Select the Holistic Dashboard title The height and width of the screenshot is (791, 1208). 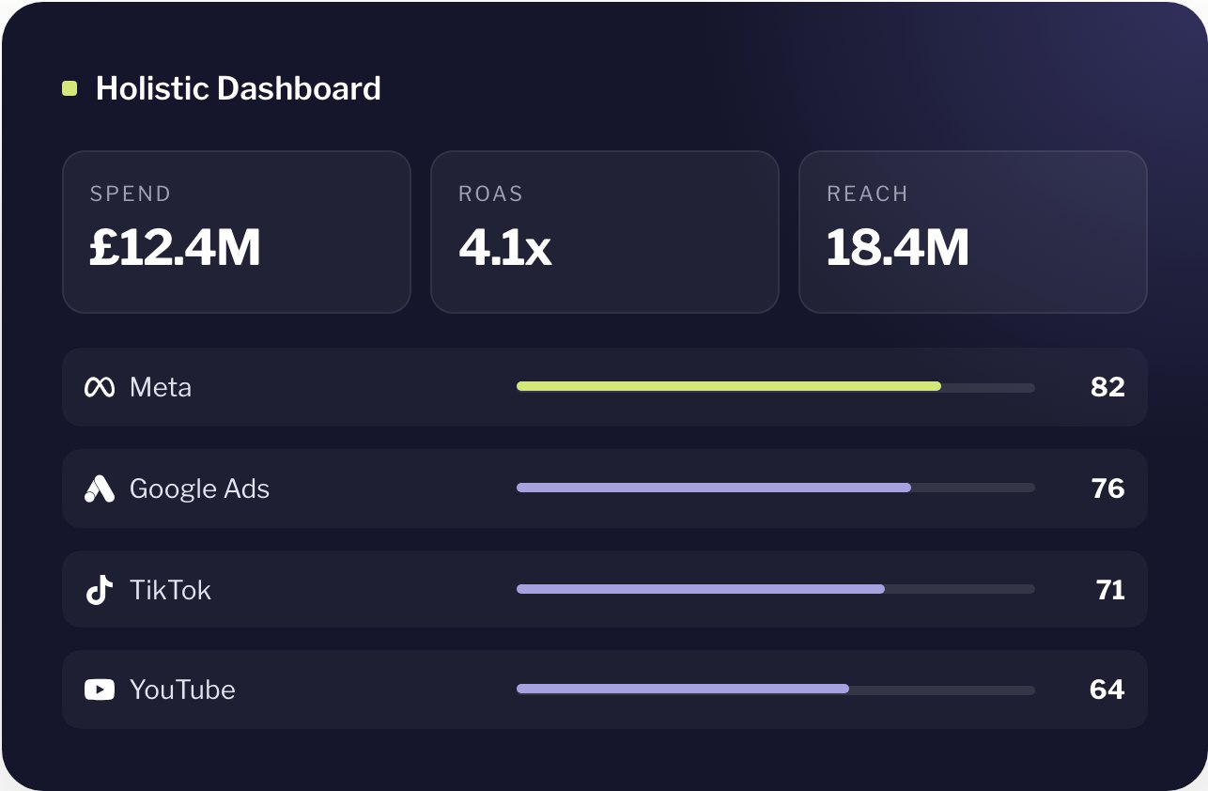pos(239,88)
